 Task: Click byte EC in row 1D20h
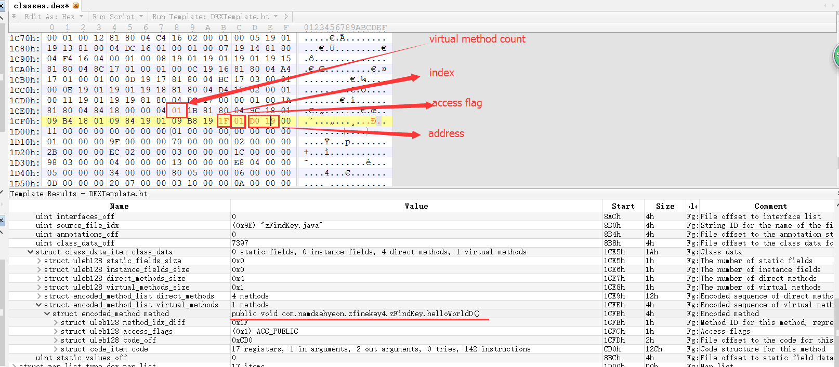[114, 152]
